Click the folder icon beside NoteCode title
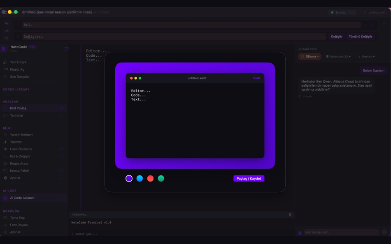Screen dimensions: 391x244 pyautogui.click(x=66, y=48)
